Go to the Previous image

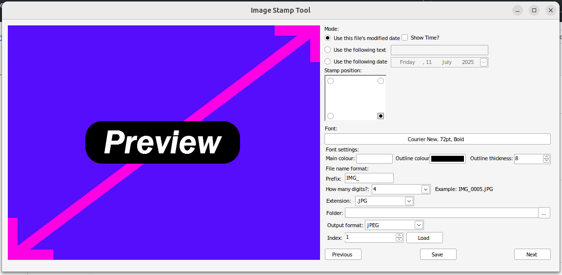[x=342, y=254]
